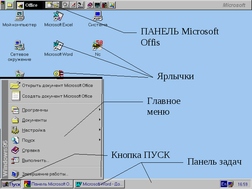
Task: Select the Office toolbar switcher icon
Action: [x=20, y=5]
